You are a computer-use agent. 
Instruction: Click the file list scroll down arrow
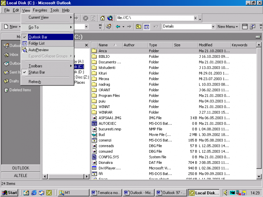click(259, 176)
